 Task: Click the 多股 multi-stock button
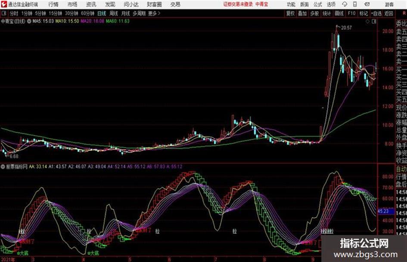314,13
